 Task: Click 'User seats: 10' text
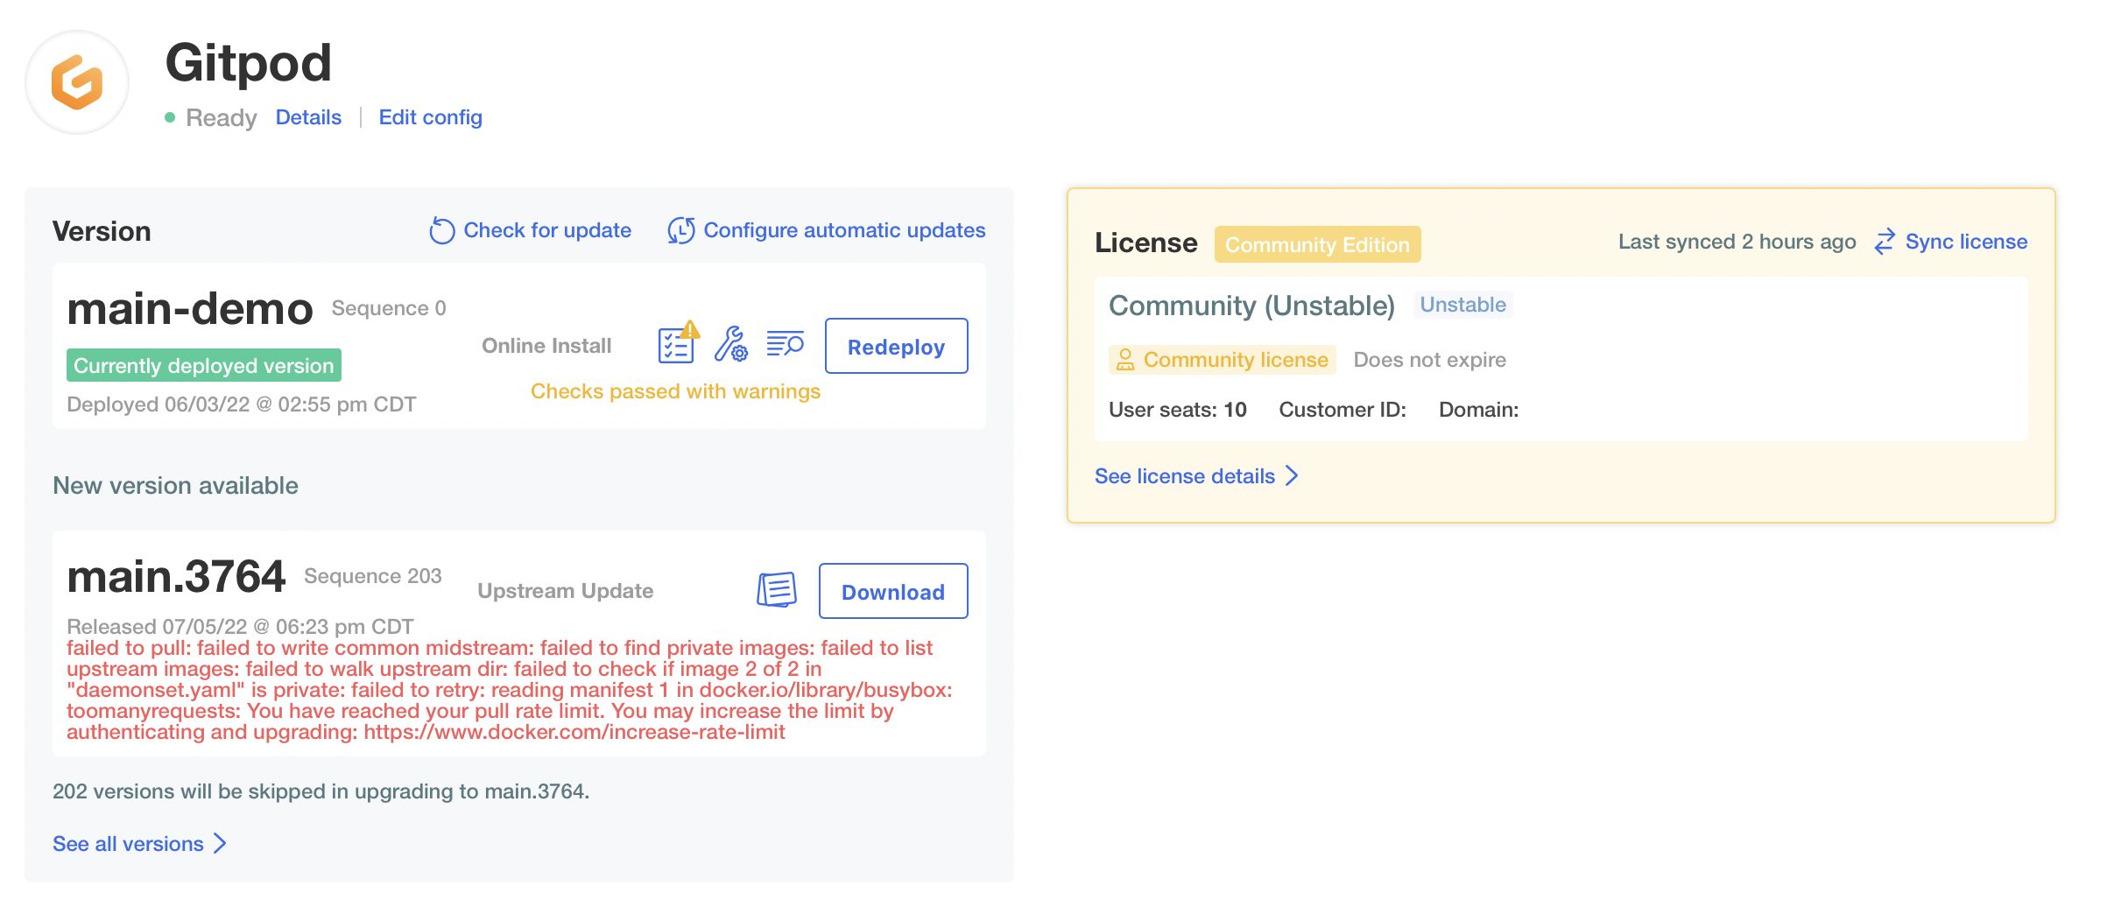[x=1177, y=410]
